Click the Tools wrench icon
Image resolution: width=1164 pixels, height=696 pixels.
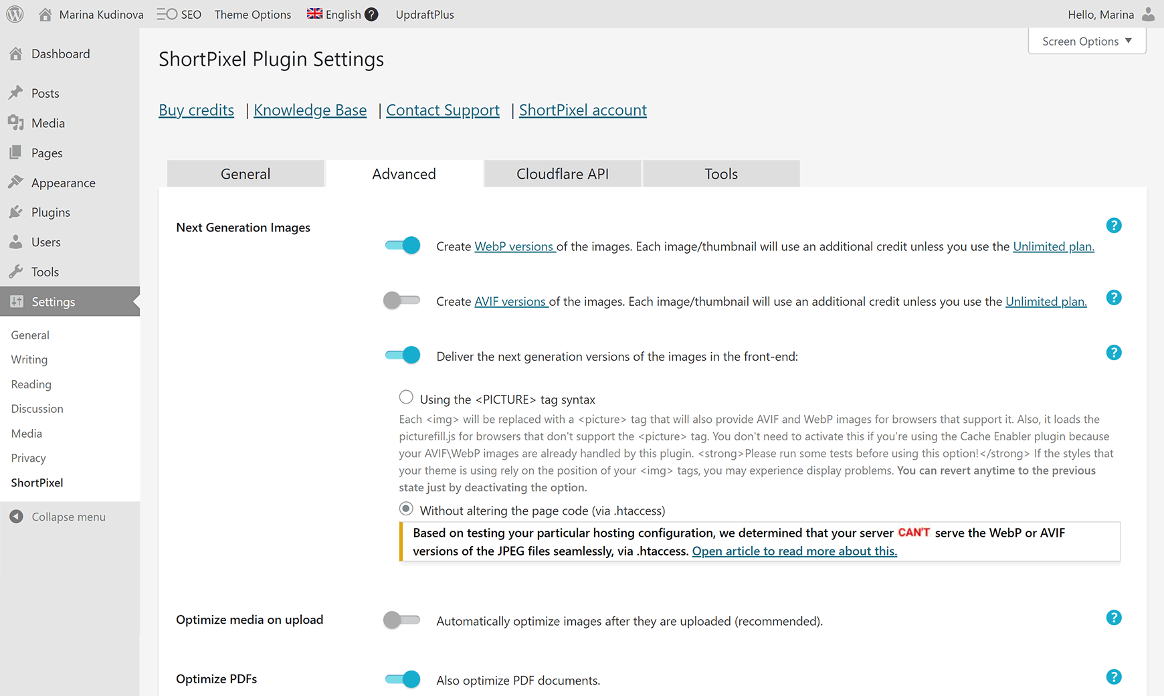click(x=16, y=271)
